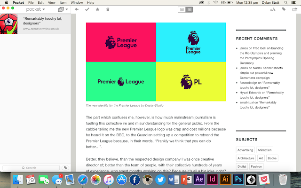The height and width of the screenshot is (188, 301).
Task: Open Twitter from the dock
Action: coord(160,180)
